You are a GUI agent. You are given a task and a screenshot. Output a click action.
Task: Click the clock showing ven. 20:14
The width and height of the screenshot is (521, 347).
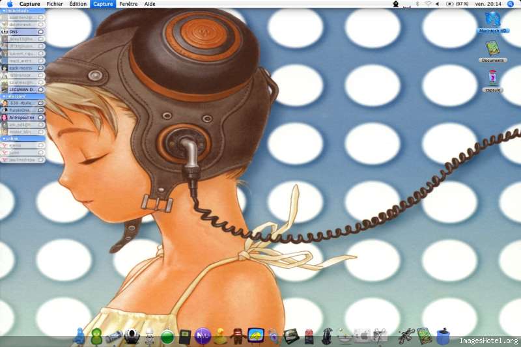488,4
